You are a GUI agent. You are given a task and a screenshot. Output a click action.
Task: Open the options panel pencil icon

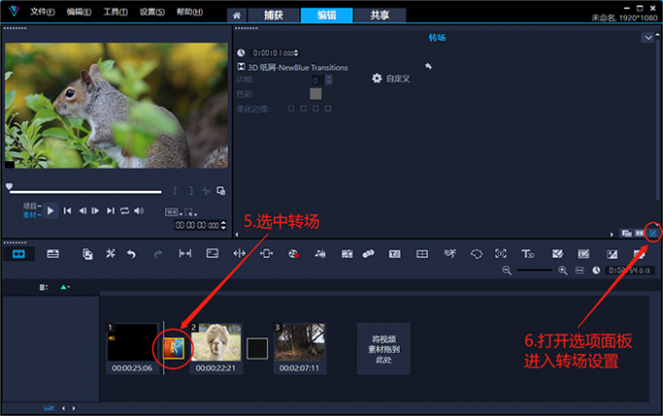653,233
